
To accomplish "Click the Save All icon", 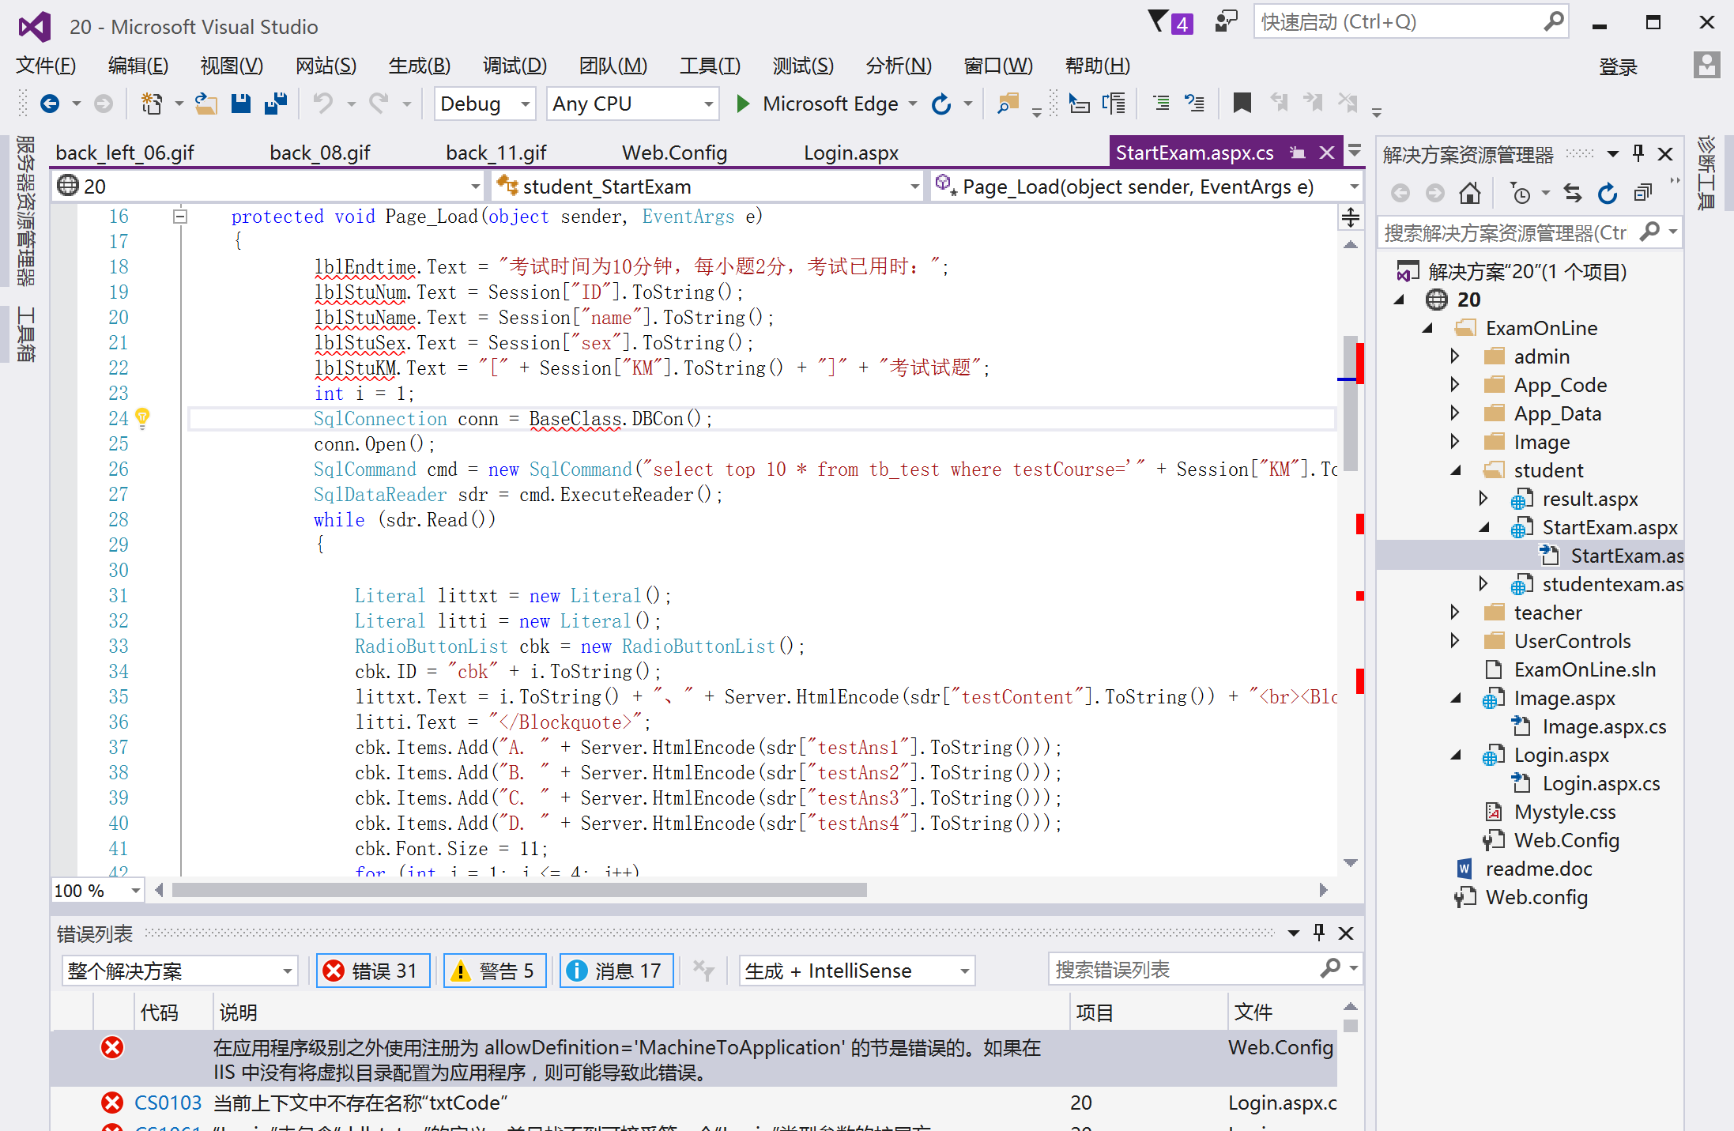I will (x=276, y=104).
